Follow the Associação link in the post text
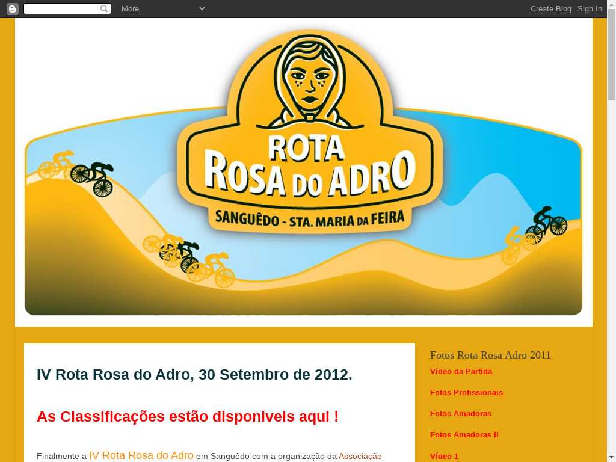 tap(360, 456)
